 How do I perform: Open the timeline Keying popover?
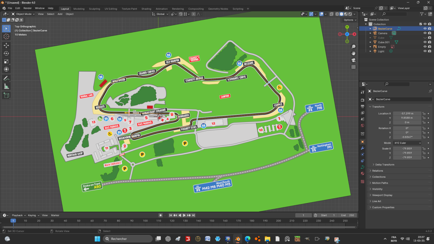pyautogui.click(x=33, y=215)
